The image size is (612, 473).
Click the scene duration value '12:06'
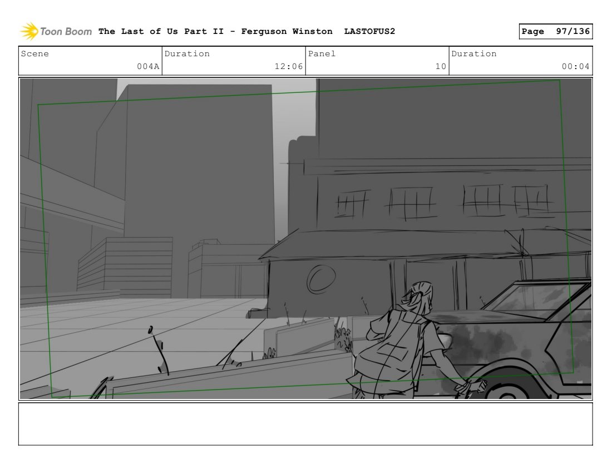pos(288,66)
